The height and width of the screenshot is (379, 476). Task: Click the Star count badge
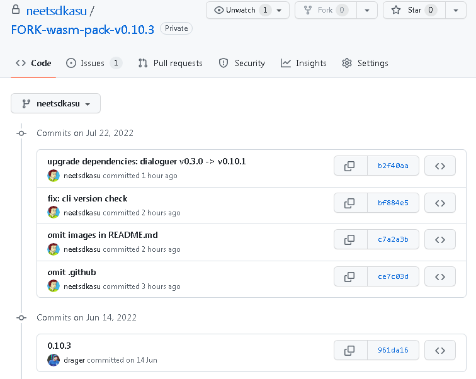tap(431, 10)
